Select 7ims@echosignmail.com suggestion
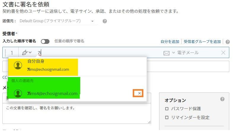237x133 pixels. 48,70
